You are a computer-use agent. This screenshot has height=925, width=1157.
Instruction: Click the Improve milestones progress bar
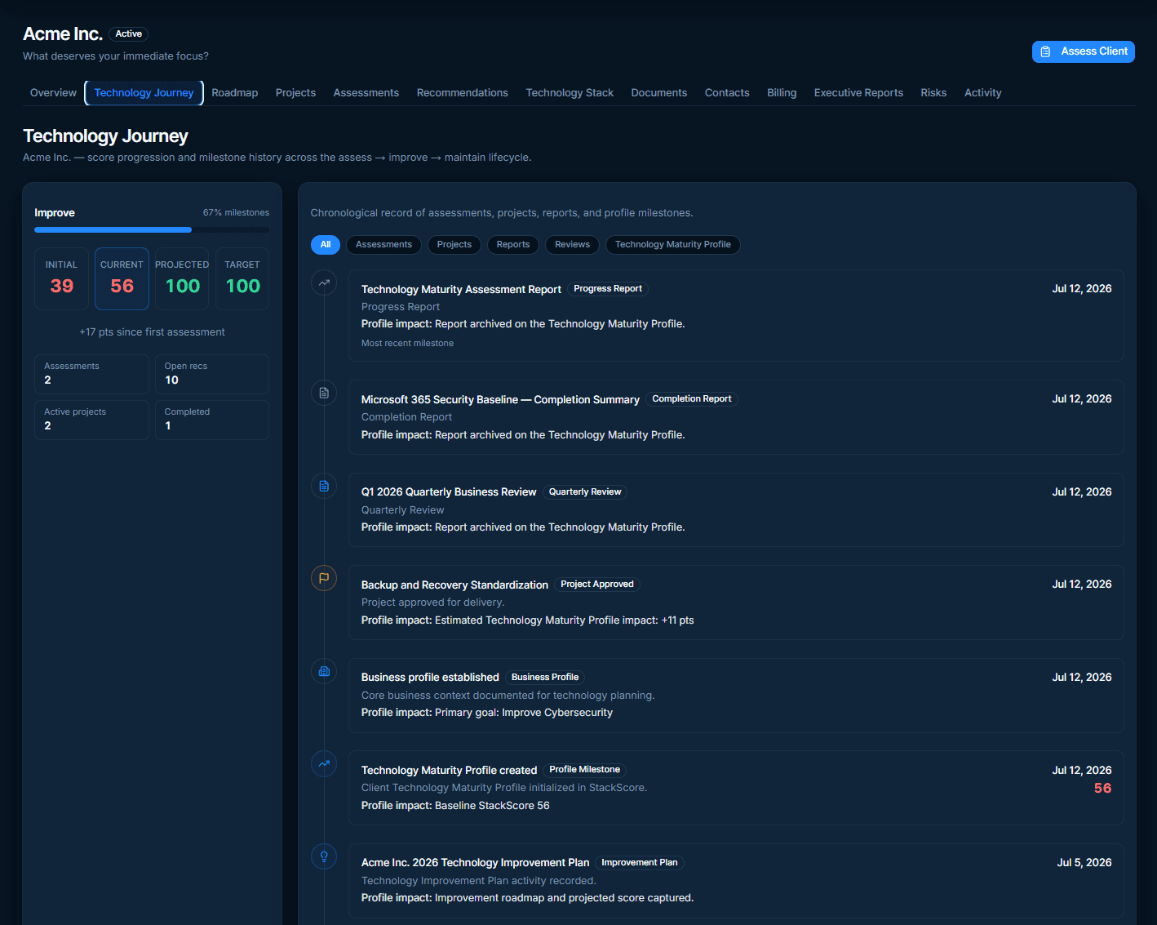coord(152,230)
